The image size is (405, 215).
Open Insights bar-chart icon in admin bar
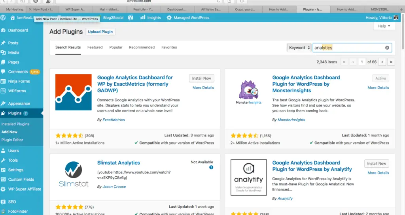[x=143, y=17]
